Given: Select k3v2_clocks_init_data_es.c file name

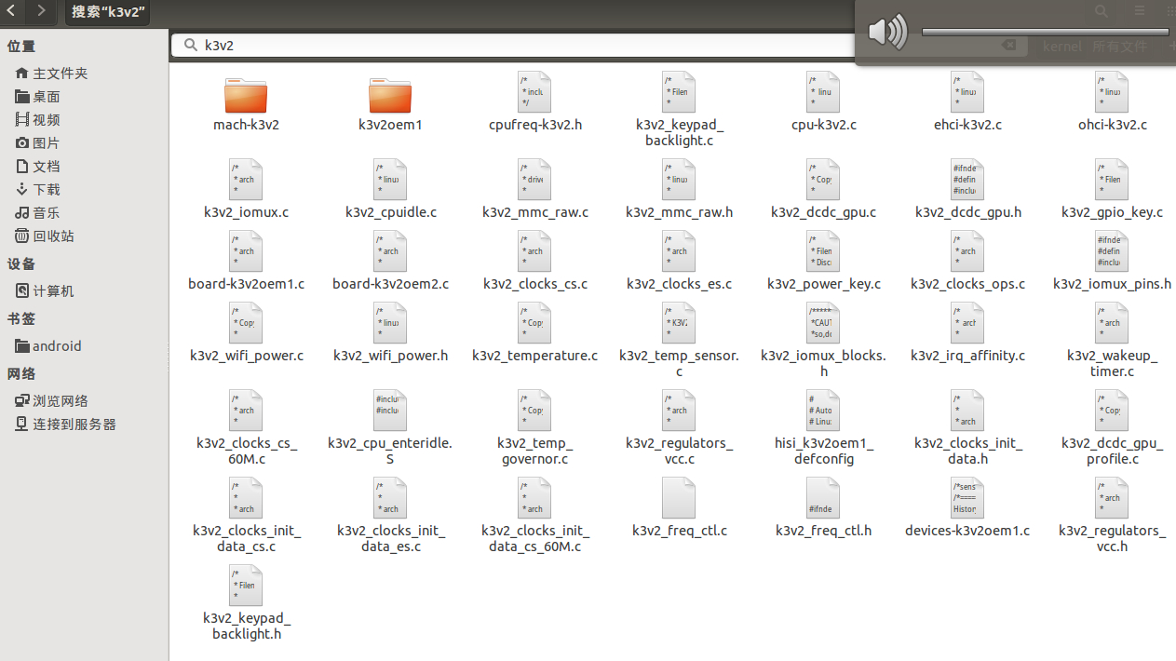Looking at the screenshot, I should (x=390, y=538).
